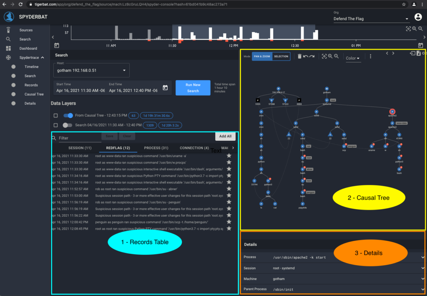Select the pspy64s process node
This screenshot has width=427, height=296.
click(303, 204)
